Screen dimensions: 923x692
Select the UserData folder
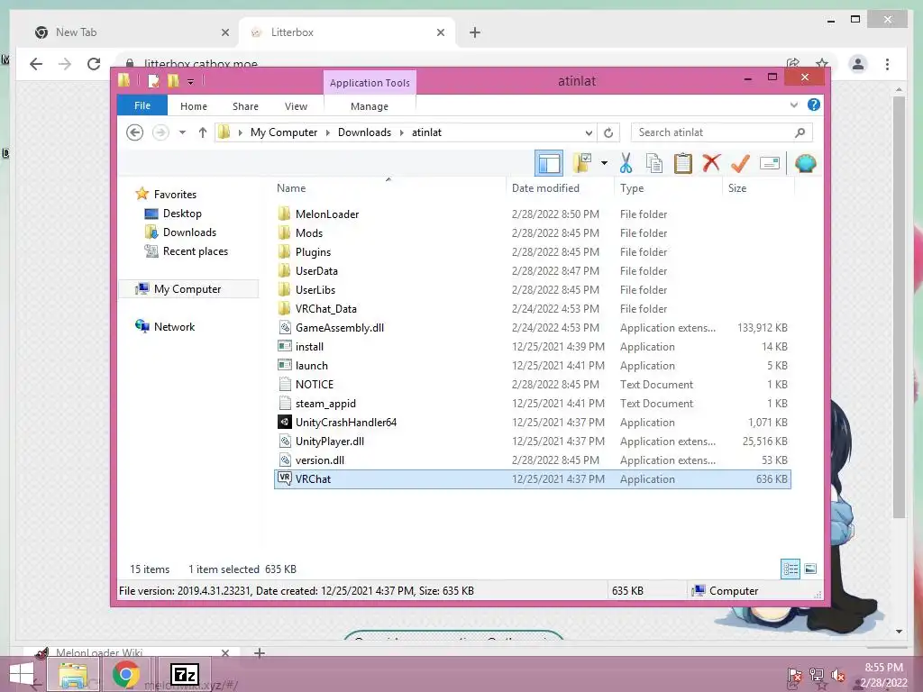tap(316, 270)
